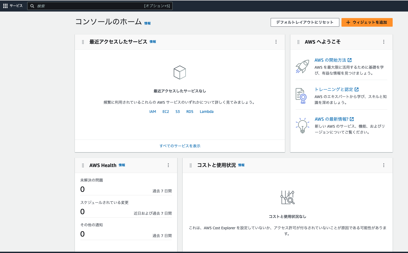Viewport: 408px width, 253px height.
Task: Open AWS の開始方法 link
Action: tap(330, 60)
